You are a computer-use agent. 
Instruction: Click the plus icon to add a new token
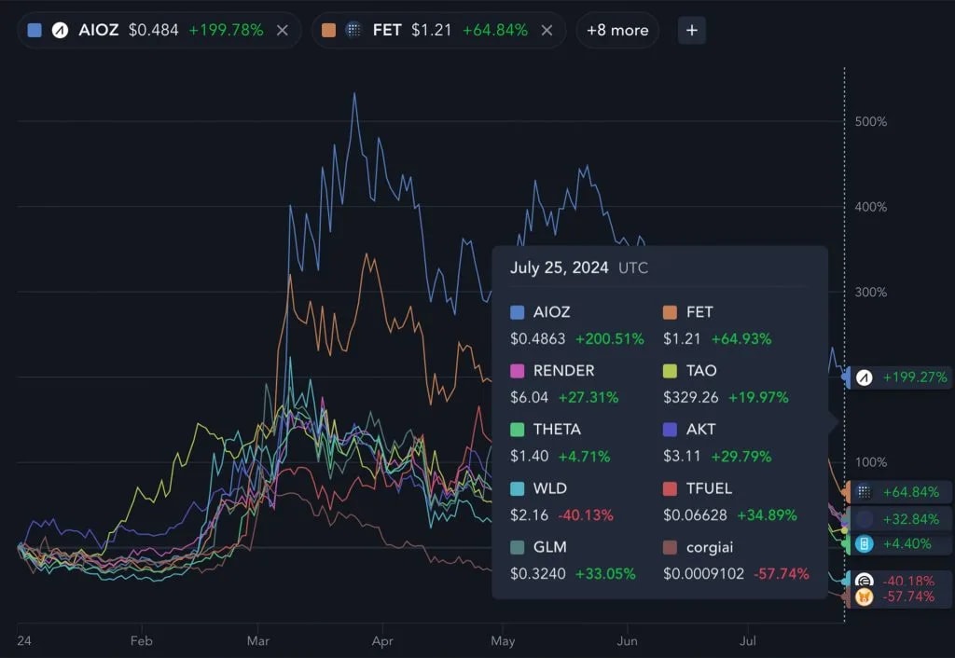click(x=691, y=29)
